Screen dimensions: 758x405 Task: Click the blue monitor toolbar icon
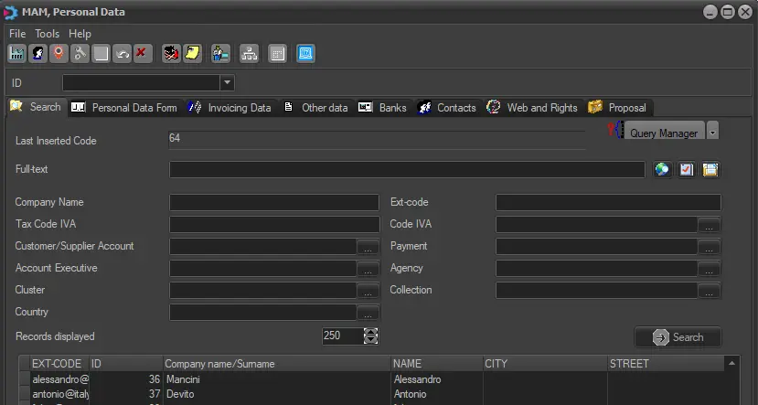pyautogui.click(x=305, y=54)
